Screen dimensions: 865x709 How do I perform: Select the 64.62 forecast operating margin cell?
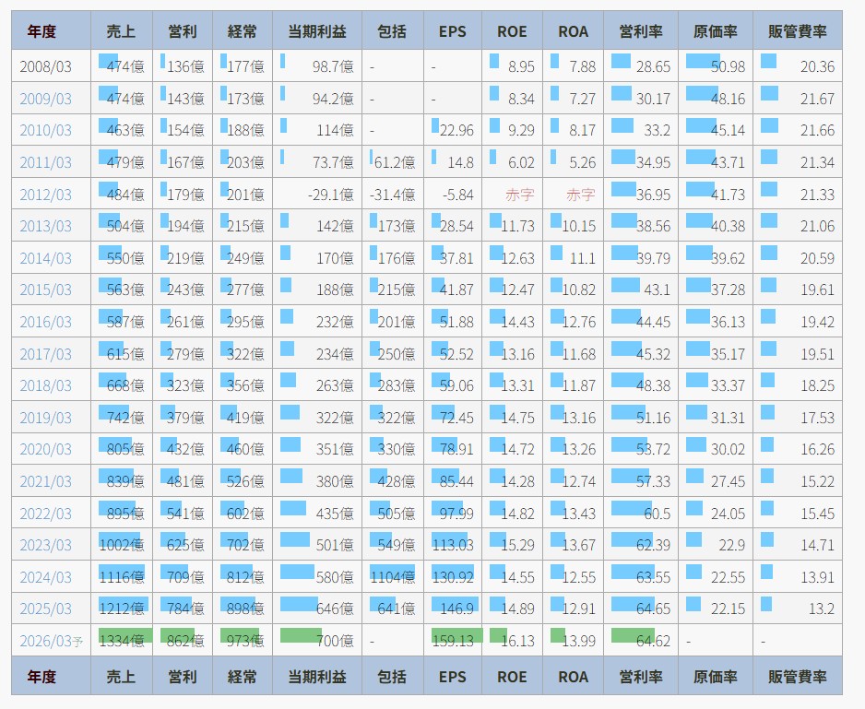point(641,641)
